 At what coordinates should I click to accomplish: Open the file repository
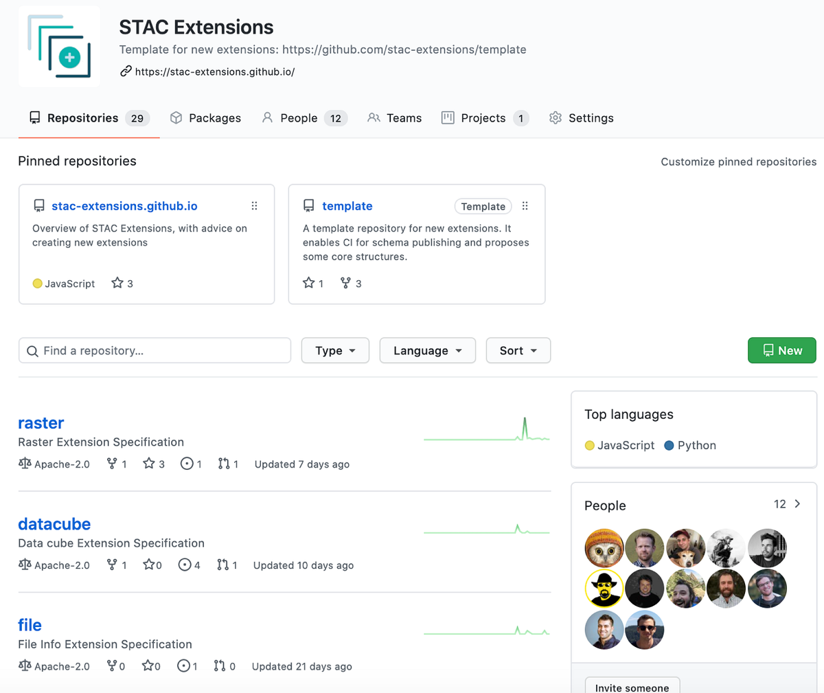(x=30, y=625)
